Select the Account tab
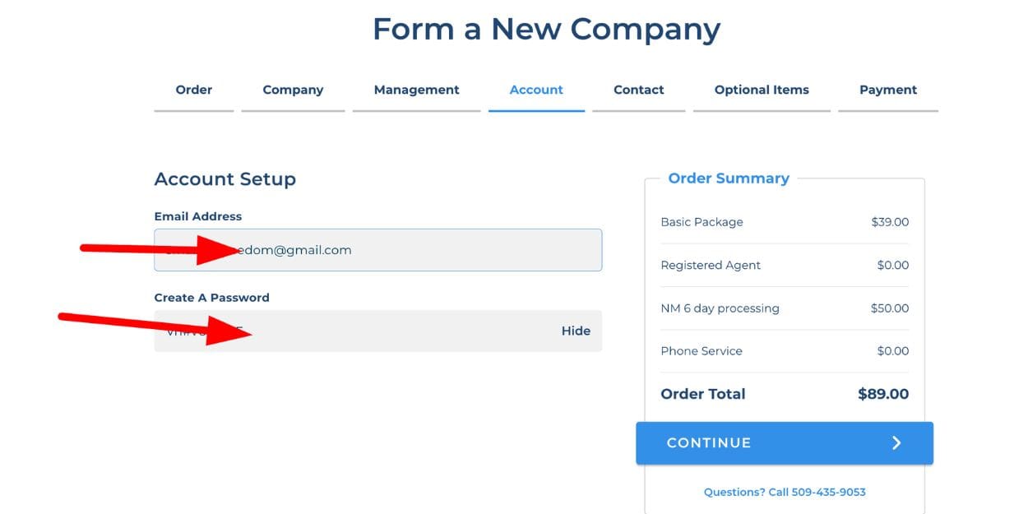1028x514 pixels. click(x=536, y=90)
